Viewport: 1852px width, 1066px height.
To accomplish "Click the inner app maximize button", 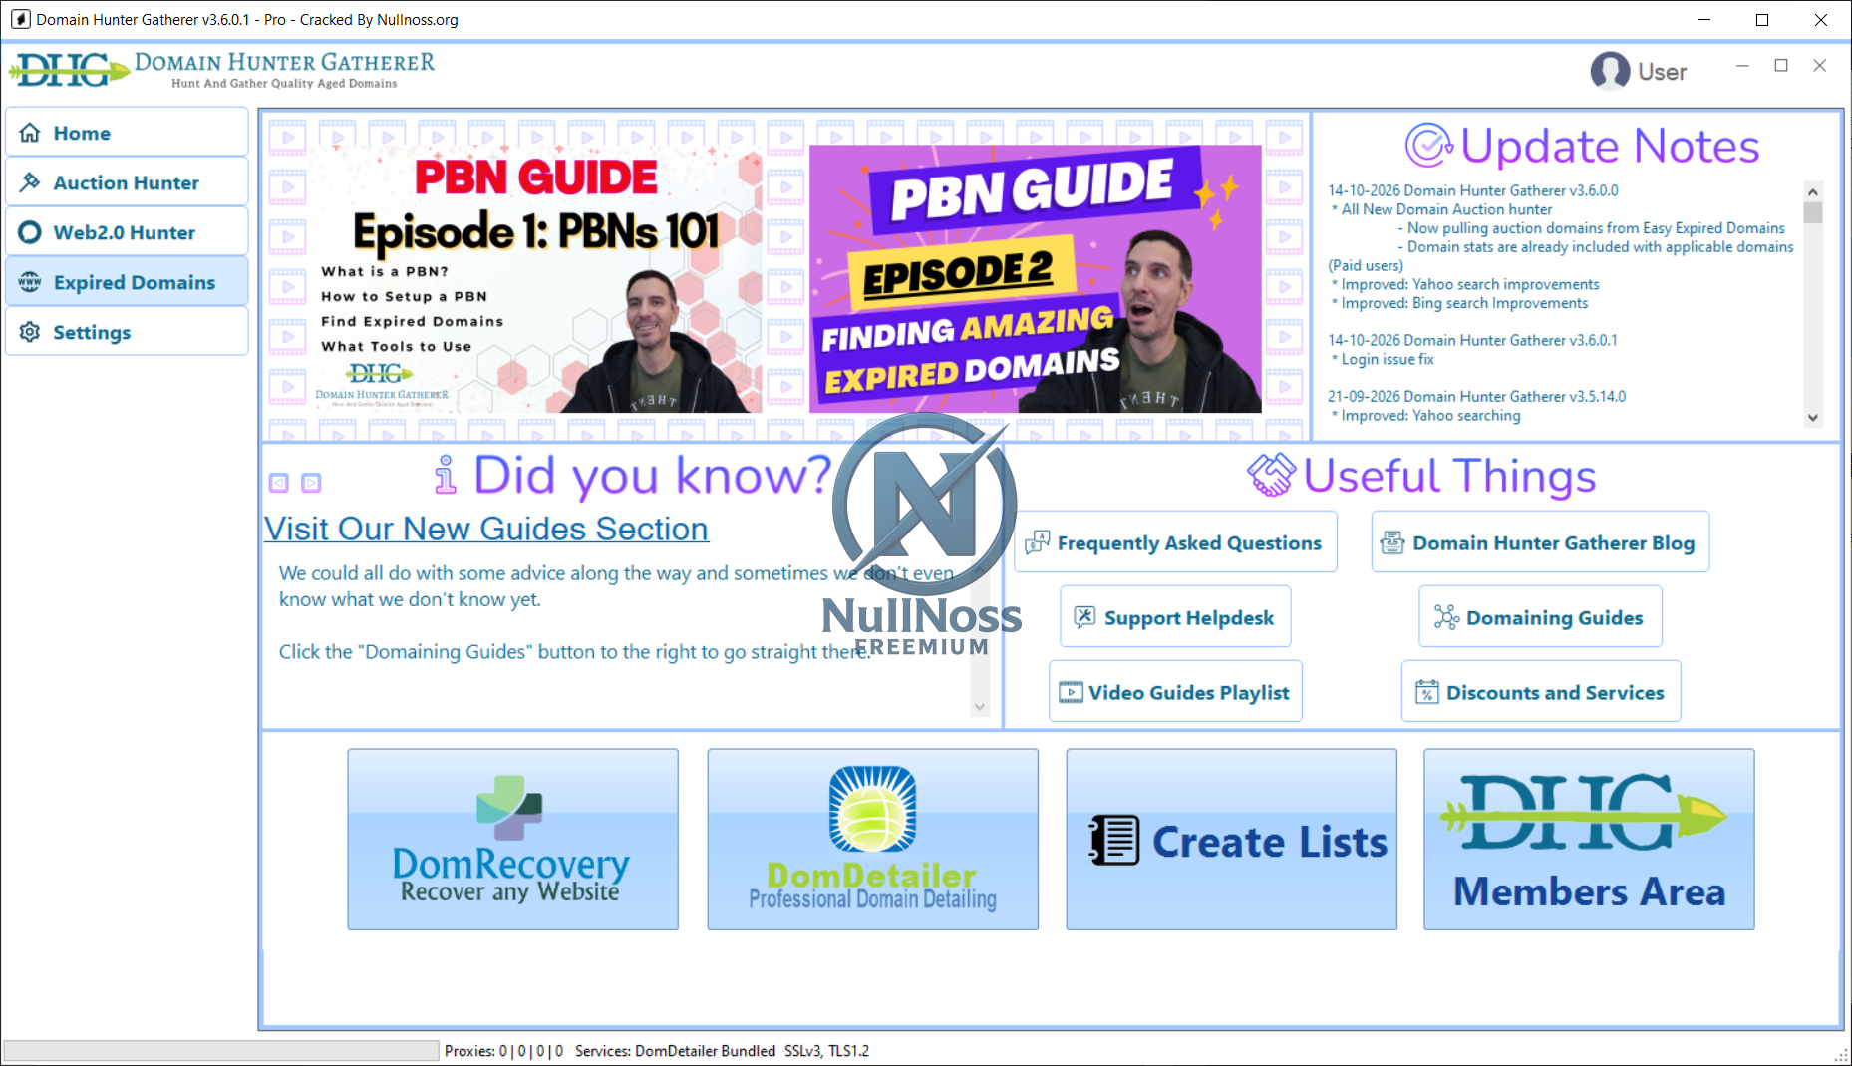I will (x=1781, y=66).
